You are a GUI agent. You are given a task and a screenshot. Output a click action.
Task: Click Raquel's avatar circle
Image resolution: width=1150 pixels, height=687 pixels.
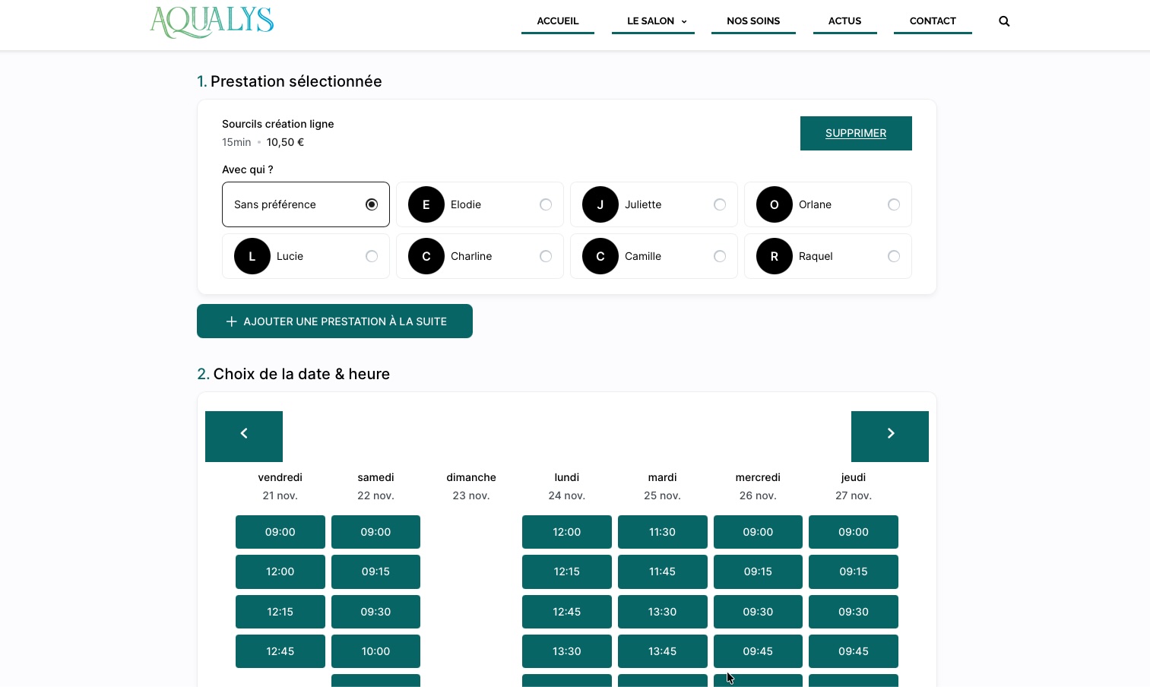click(x=775, y=256)
